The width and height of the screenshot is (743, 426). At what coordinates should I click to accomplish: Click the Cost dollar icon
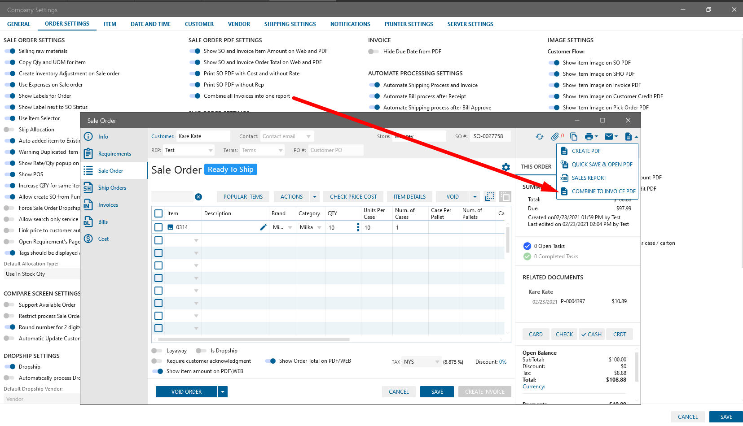pos(88,239)
